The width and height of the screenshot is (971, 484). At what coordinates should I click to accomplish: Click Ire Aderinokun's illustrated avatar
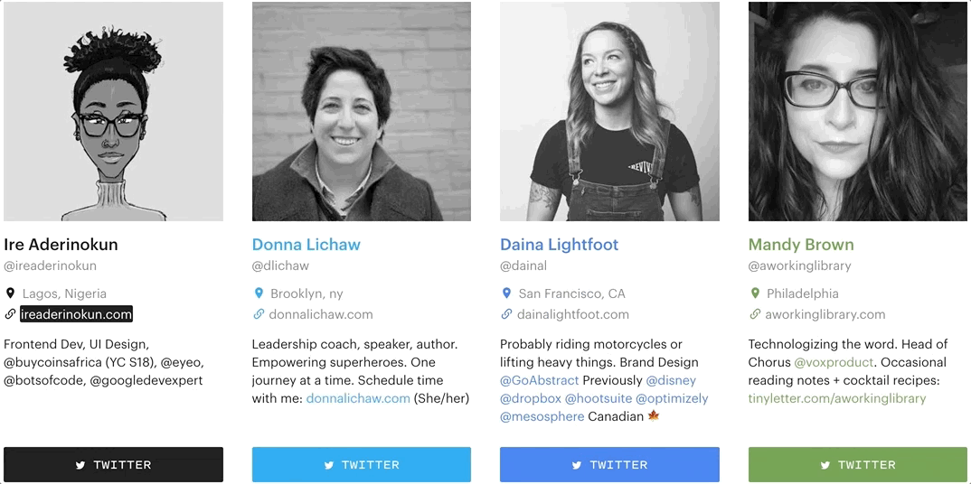(113, 111)
